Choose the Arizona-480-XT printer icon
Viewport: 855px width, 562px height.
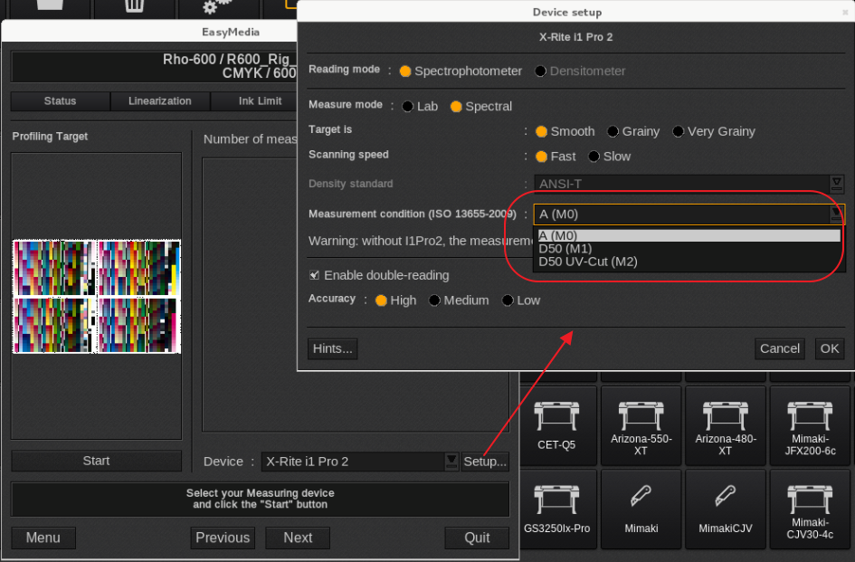725,424
